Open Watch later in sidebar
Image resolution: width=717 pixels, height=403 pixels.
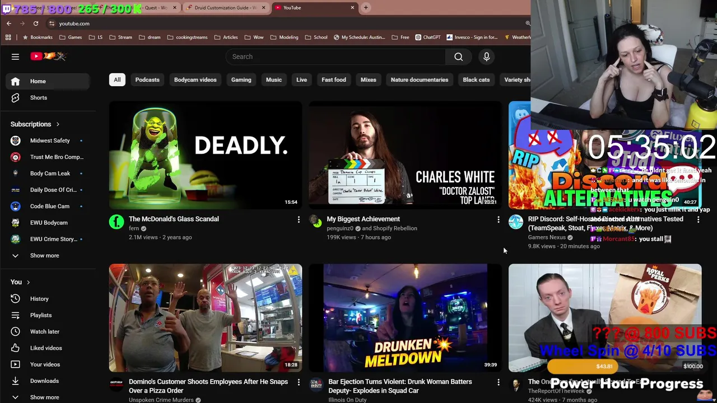point(48,331)
